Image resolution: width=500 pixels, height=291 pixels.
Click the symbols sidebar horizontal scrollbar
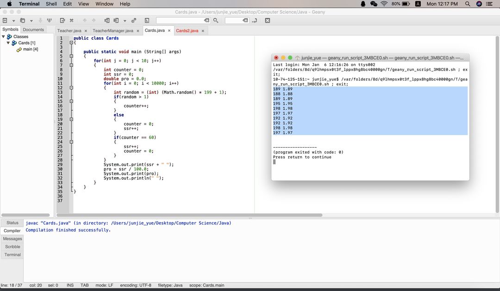[x=25, y=215]
